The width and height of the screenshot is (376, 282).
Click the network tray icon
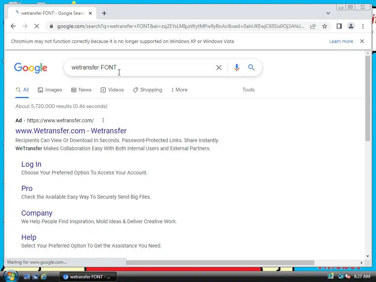pos(341,276)
